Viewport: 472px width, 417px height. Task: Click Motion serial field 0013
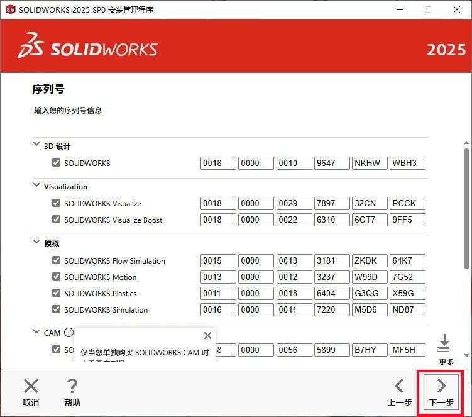tap(218, 277)
